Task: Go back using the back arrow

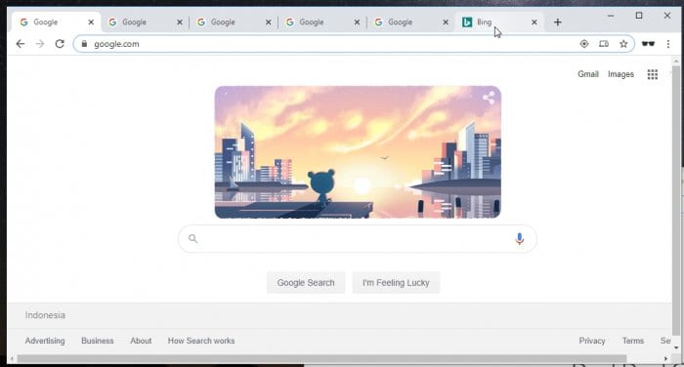Action: click(21, 44)
